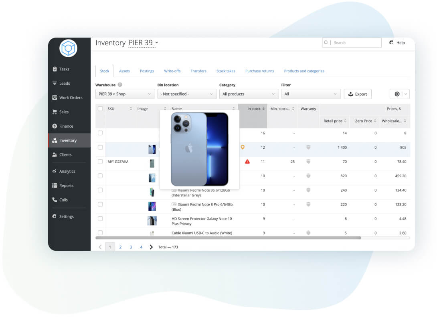Select Leads from the left sidebar
The width and height of the screenshot is (437, 320).
(63, 83)
